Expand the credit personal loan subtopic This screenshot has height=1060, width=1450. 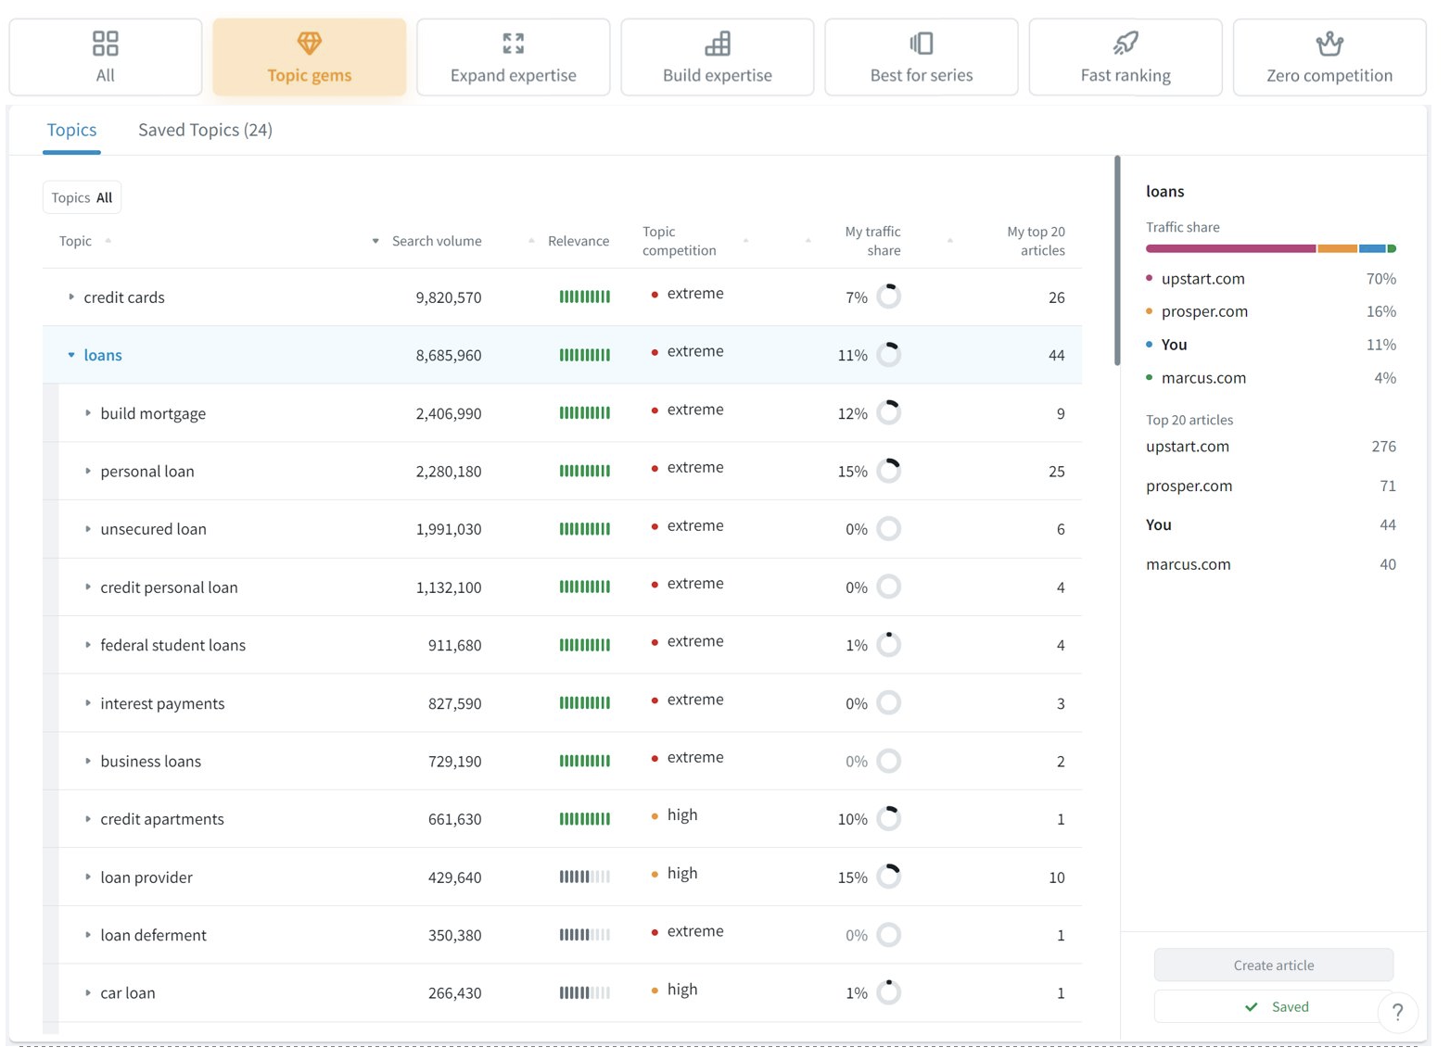tap(88, 587)
